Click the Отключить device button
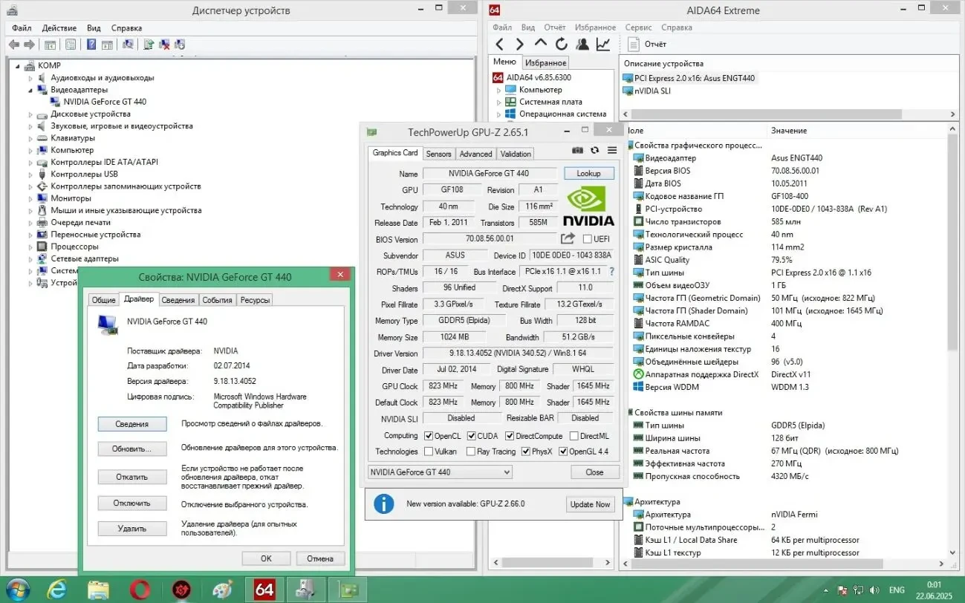Viewport: 965px width, 603px height. (132, 503)
